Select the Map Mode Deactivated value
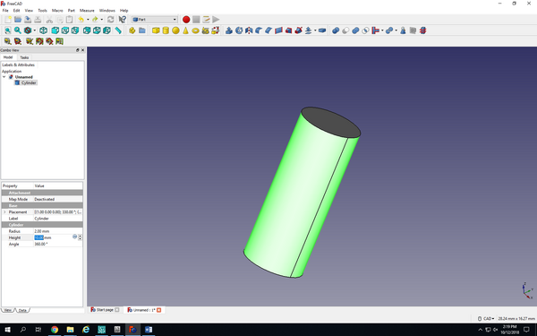Image resolution: width=537 pixels, height=336 pixels. pyautogui.click(x=45, y=199)
